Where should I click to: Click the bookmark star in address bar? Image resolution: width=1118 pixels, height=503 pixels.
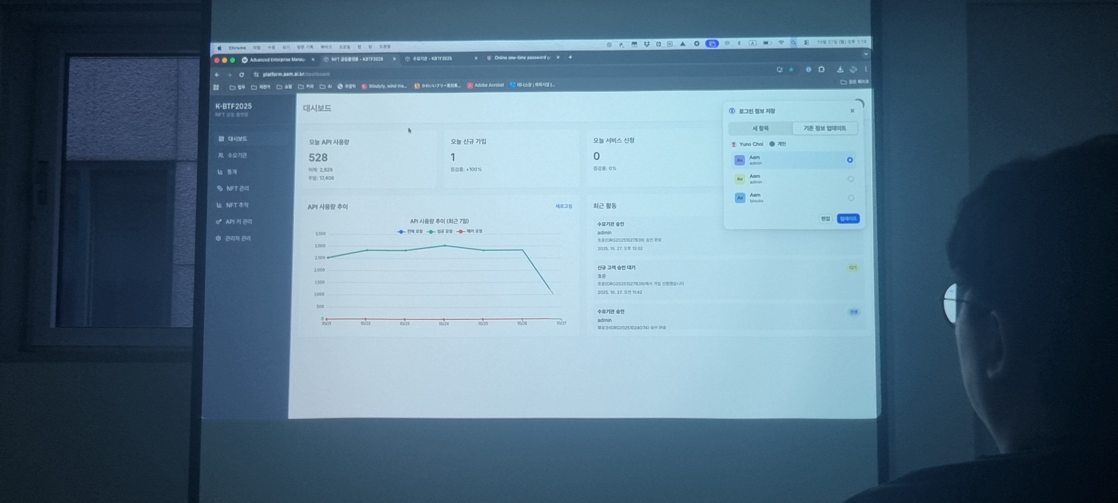click(791, 70)
